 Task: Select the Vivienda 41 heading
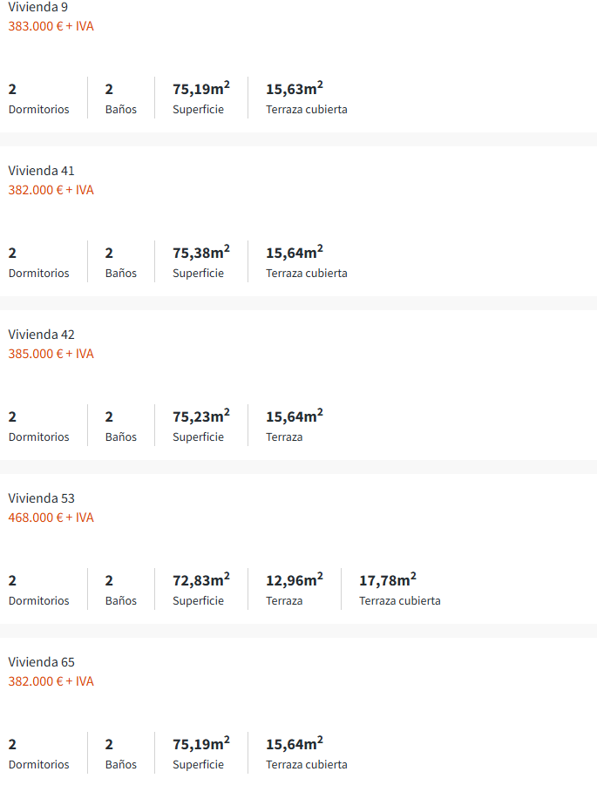[41, 171]
